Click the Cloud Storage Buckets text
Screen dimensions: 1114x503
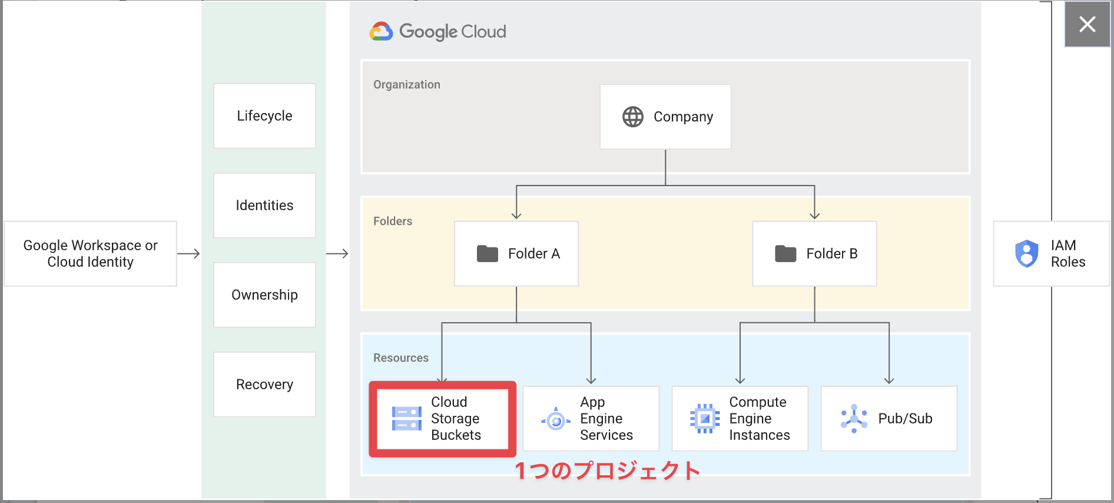pos(456,419)
